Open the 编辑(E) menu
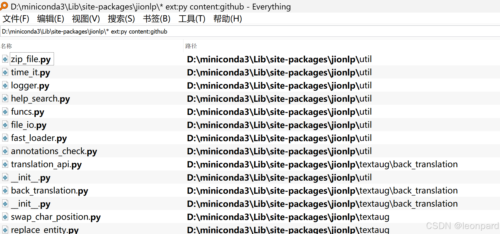The width and height of the screenshot is (500, 234). pyautogui.click(x=51, y=19)
